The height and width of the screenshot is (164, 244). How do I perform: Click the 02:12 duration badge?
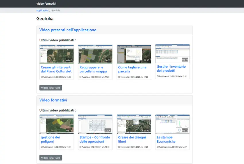pos(185,130)
